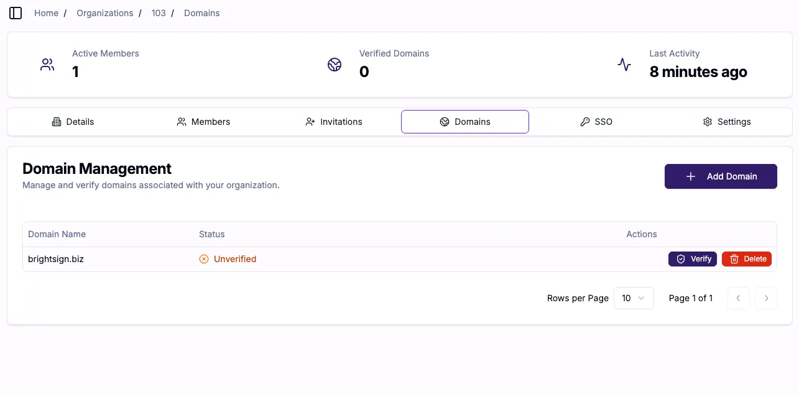Image resolution: width=799 pixels, height=395 pixels.
Task: Go to next page chevron
Action: tap(766, 298)
